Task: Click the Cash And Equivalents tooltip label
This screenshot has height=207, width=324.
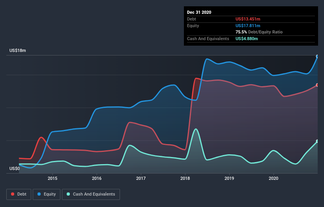Action: (x=208, y=39)
